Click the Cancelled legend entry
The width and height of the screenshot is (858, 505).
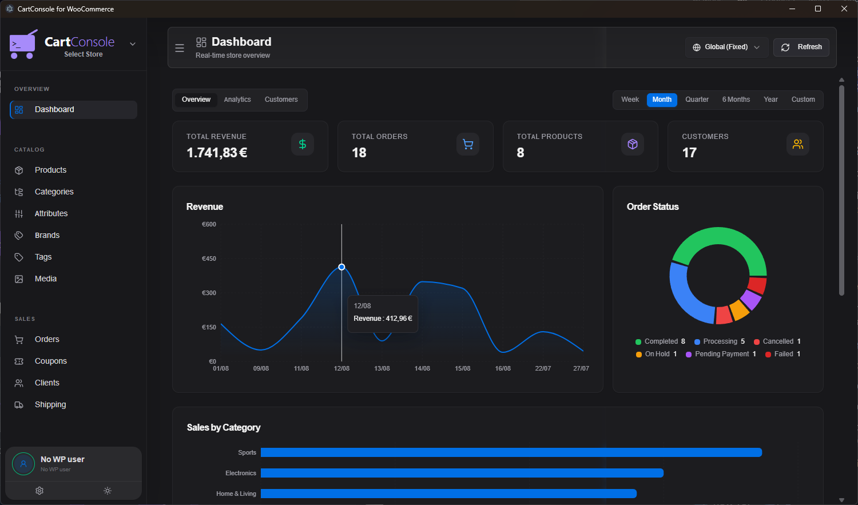pyautogui.click(x=777, y=341)
